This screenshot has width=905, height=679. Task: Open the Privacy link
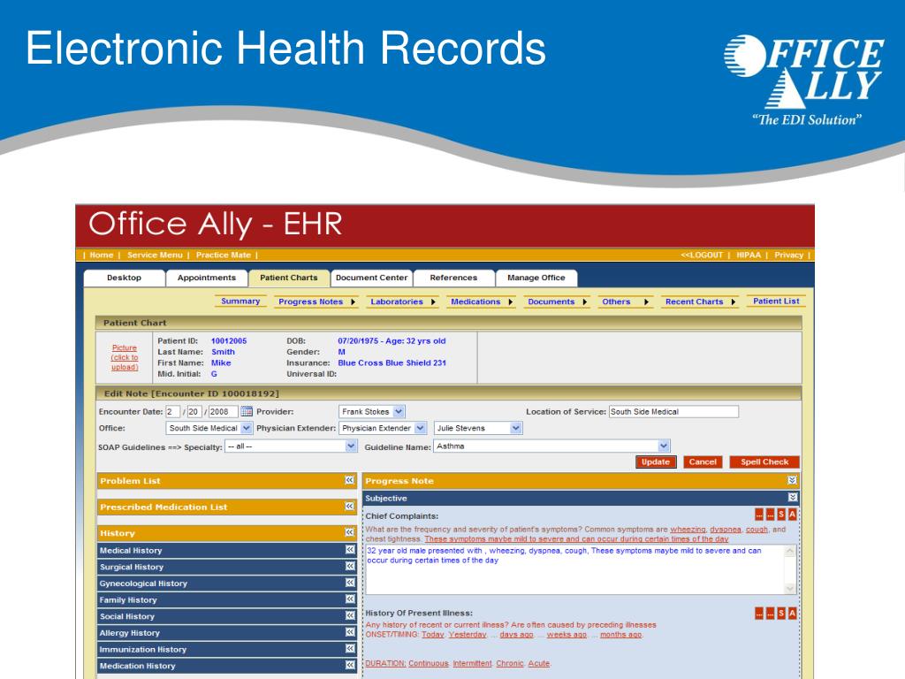(x=789, y=255)
